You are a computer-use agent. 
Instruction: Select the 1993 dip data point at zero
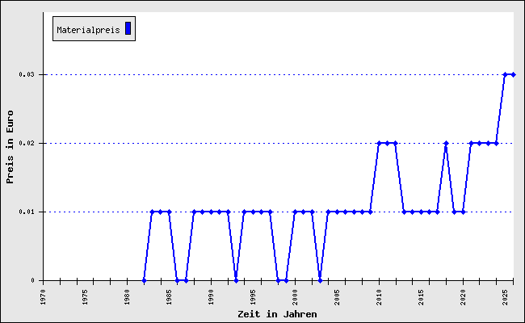point(236,280)
